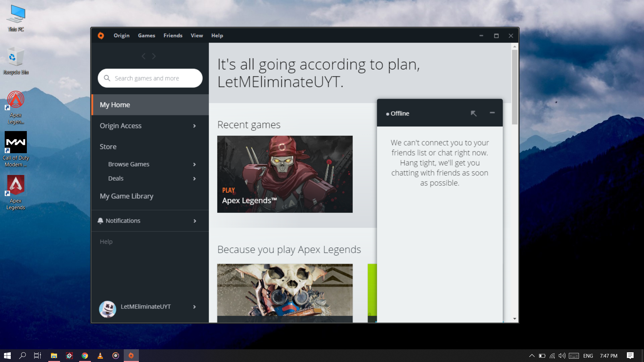Expand Browse Games chevron
The height and width of the screenshot is (362, 644).
[195, 164]
